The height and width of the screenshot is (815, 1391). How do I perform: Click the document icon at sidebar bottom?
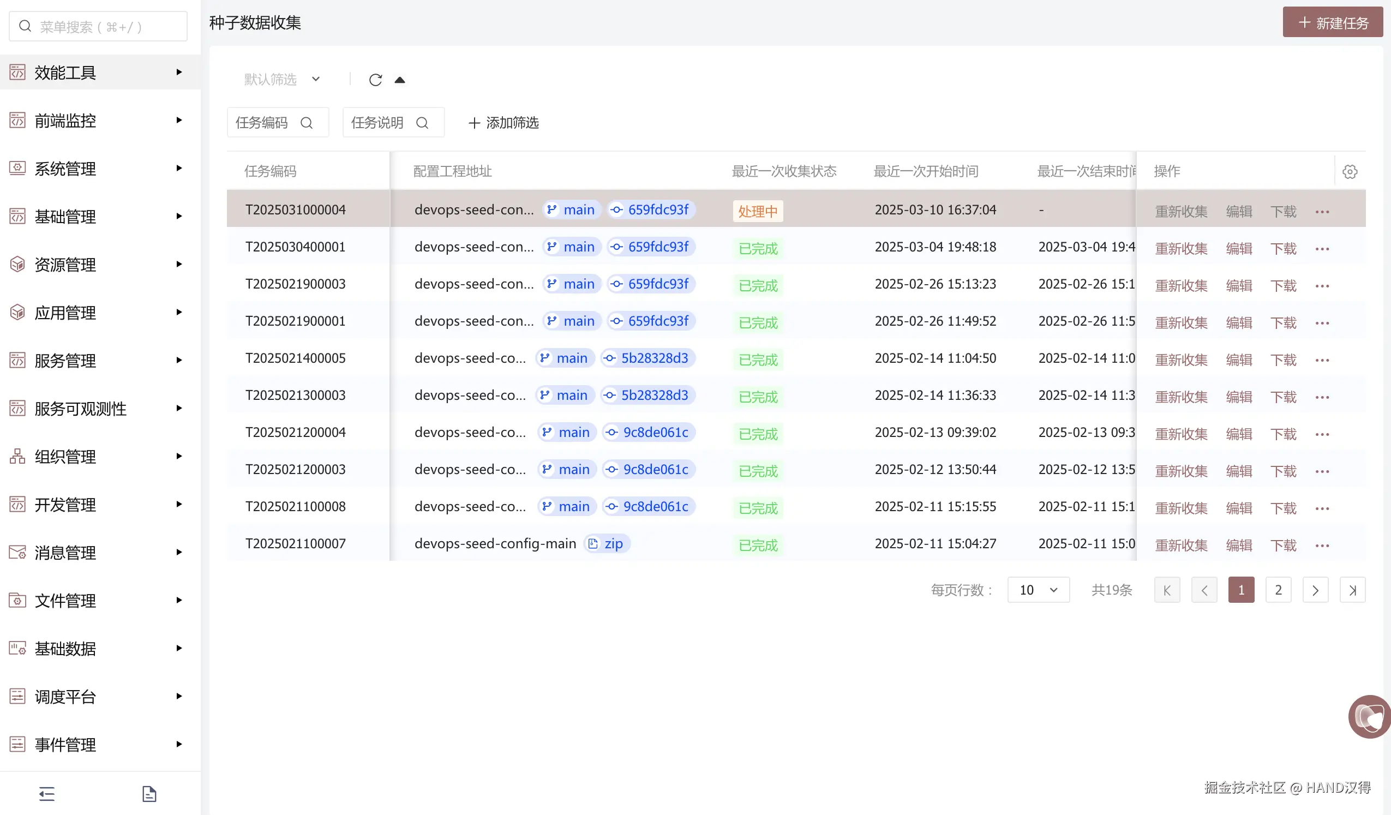click(x=149, y=794)
